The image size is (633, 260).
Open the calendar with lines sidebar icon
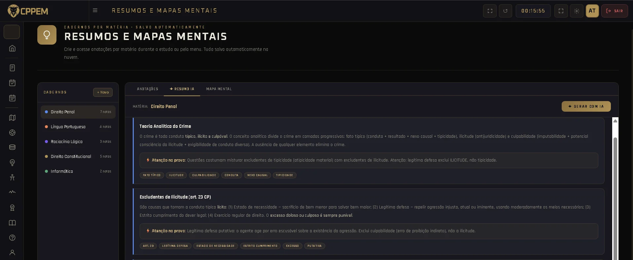click(12, 98)
